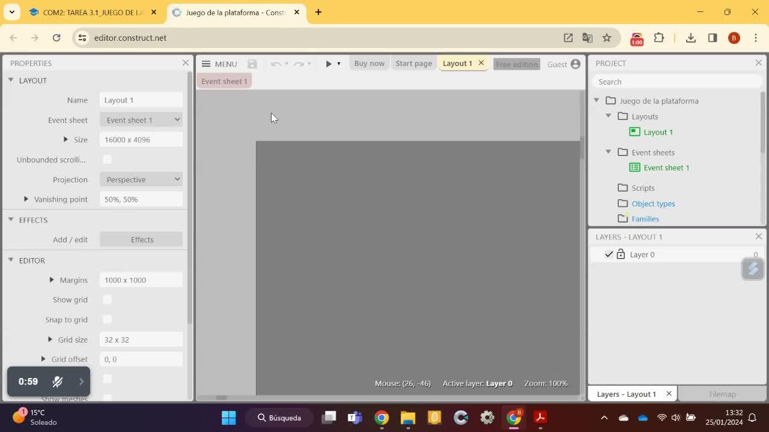Screen dimensions: 769x432
Task: Expand the Size property row
Action: (x=65, y=139)
